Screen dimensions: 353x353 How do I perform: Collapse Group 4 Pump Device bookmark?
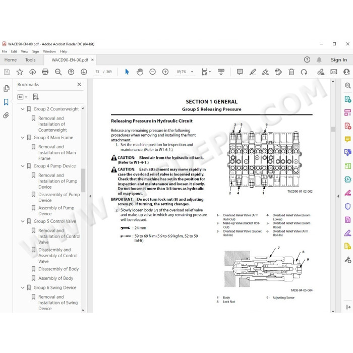23,166
